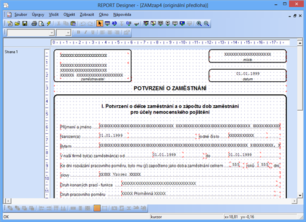Screen dimensions: 306x222
Task: Click the Open folder icon in the toolbar
Action: coord(17,23)
